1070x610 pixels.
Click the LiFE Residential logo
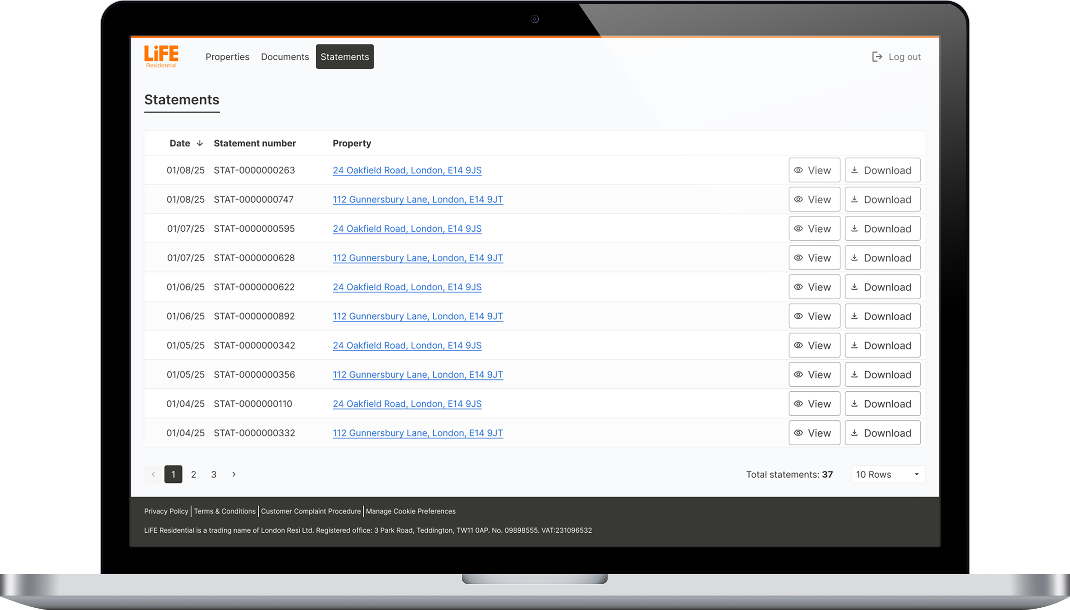point(161,56)
